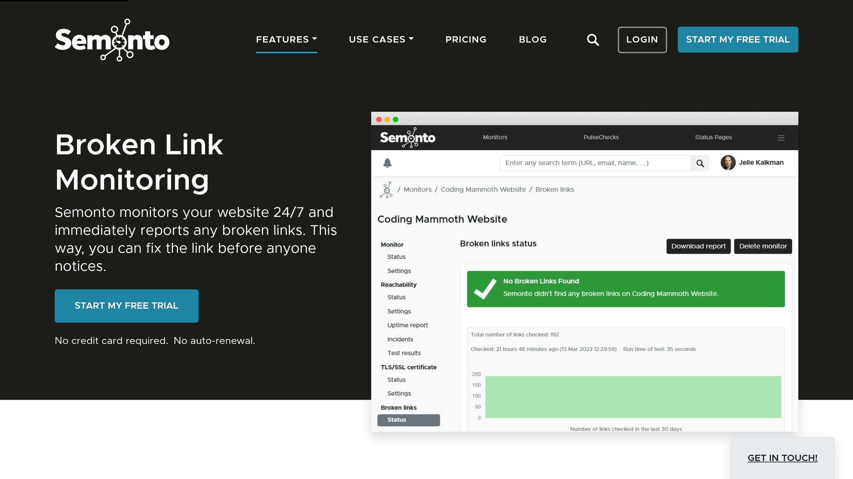Click the header Start My Free Trial button
Image resolution: width=853 pixels, height=479 pixels.
pos(738,40)
